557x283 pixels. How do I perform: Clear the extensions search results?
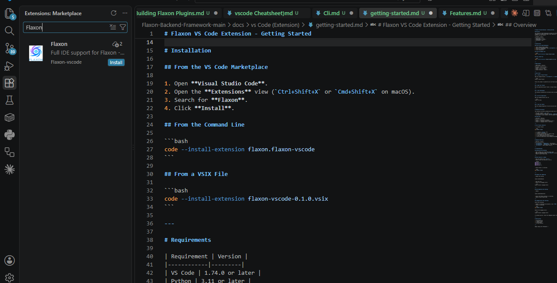[113, 27]
